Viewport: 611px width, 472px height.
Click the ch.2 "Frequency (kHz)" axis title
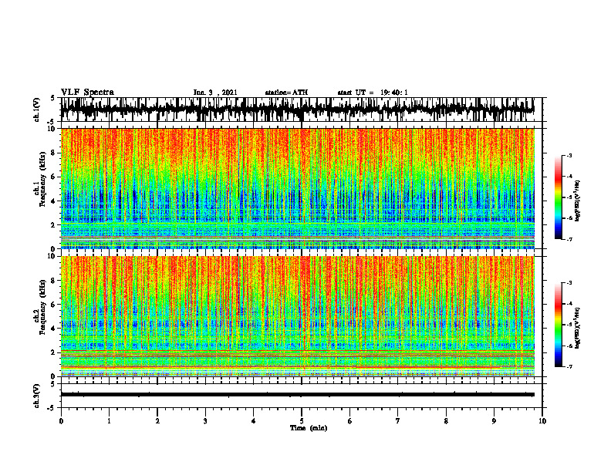(x=42, y=307)
